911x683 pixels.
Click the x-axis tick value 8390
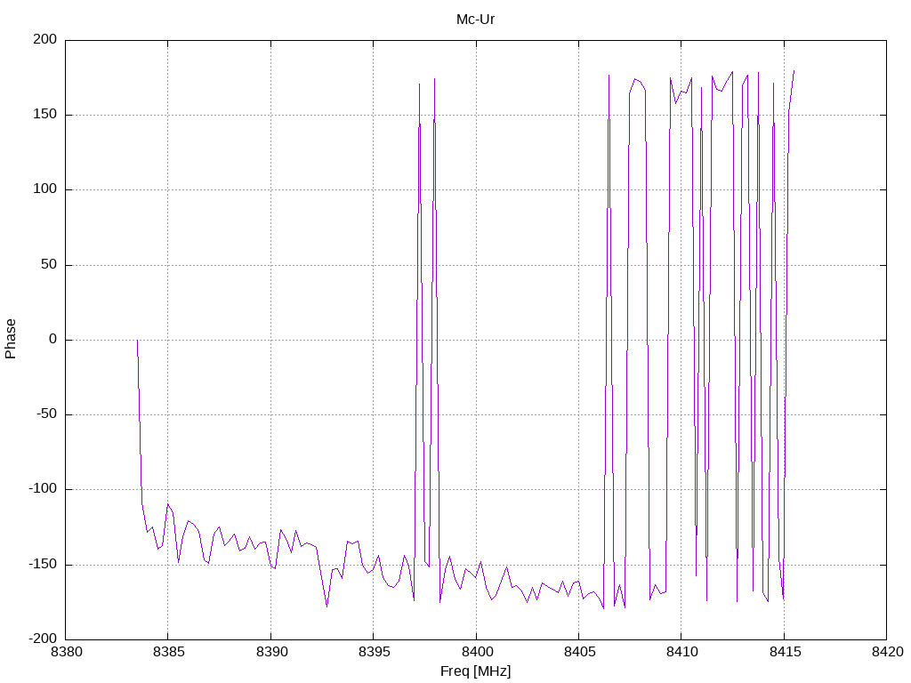pos(271,652)
